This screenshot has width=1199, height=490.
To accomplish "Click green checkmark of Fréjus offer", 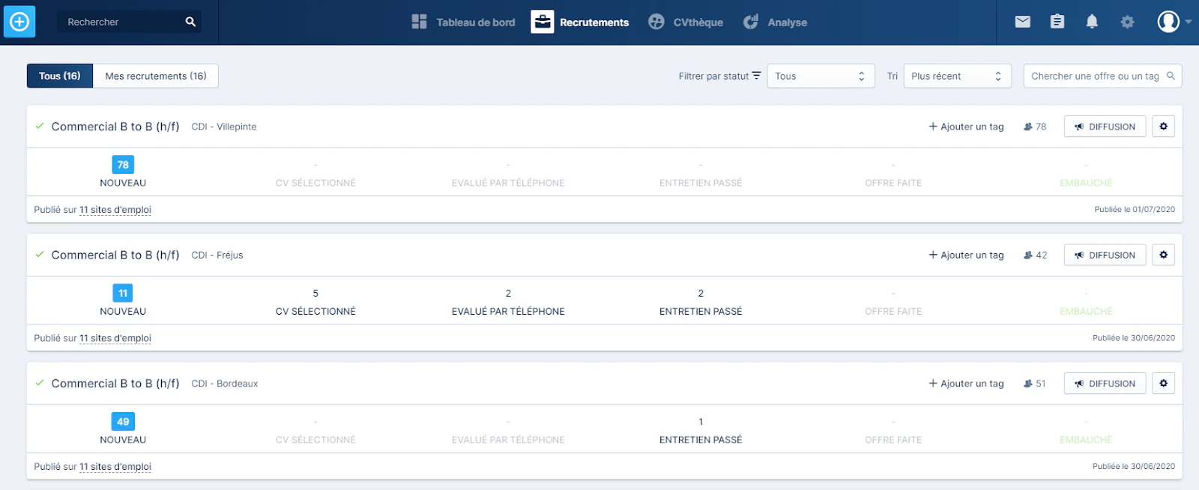I will click(40, 254).
